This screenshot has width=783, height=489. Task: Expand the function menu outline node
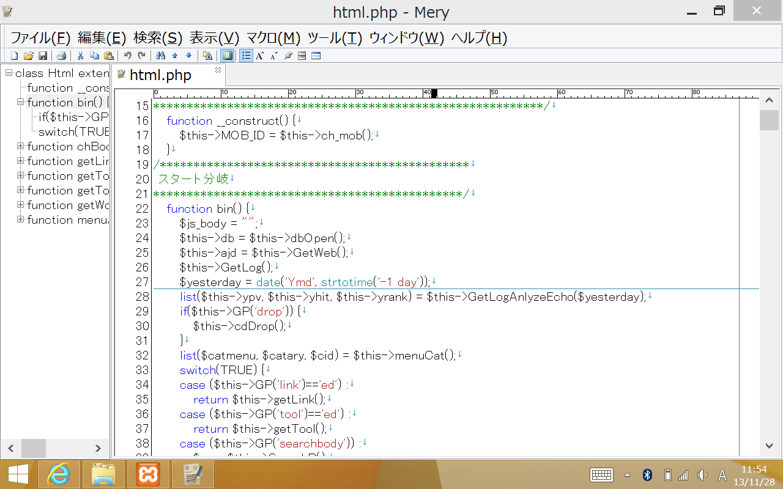tap(20, 219)
